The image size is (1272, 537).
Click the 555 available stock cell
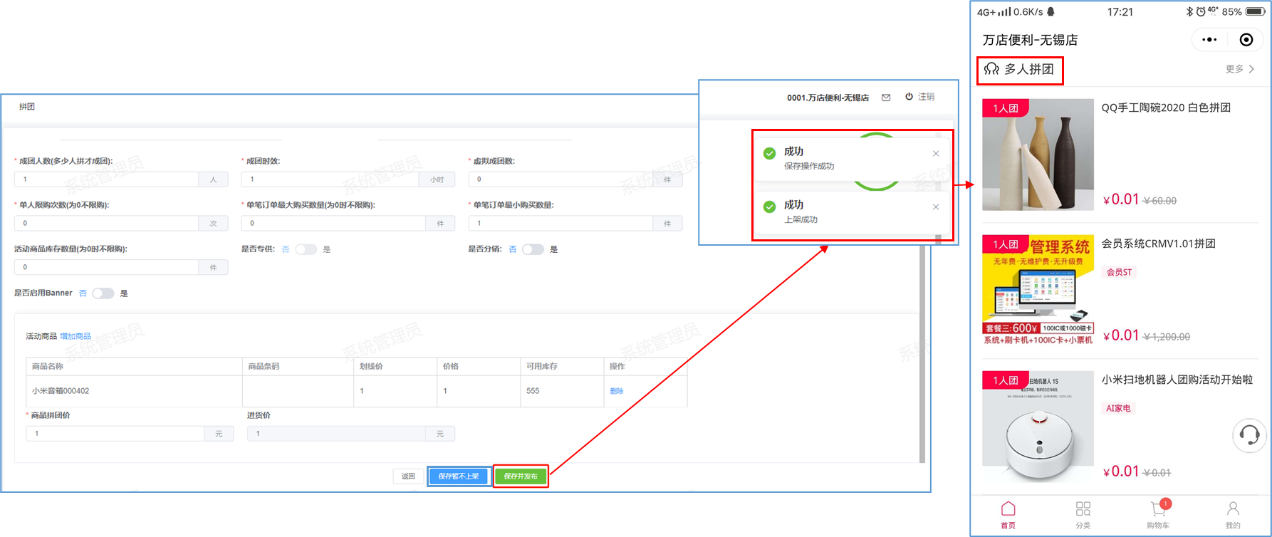pos(562,391)
